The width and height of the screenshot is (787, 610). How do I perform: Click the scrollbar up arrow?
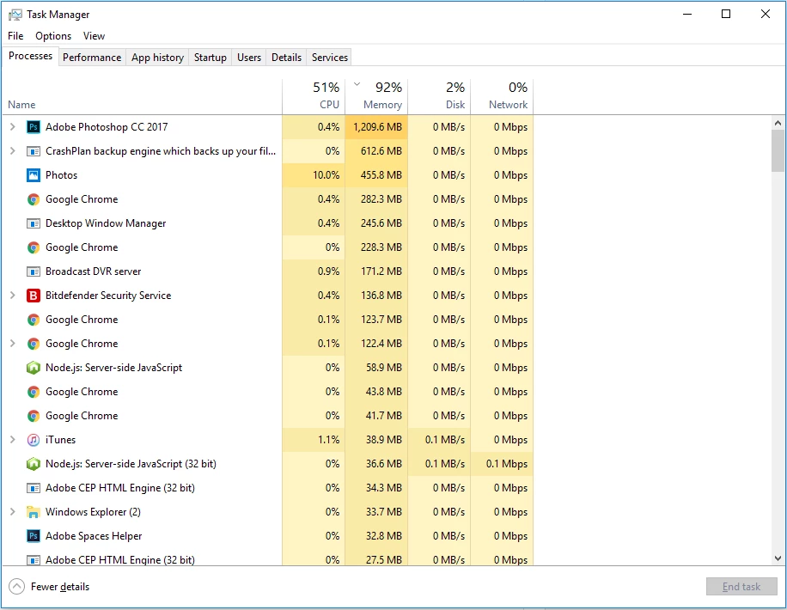click(x=778, y=123)
